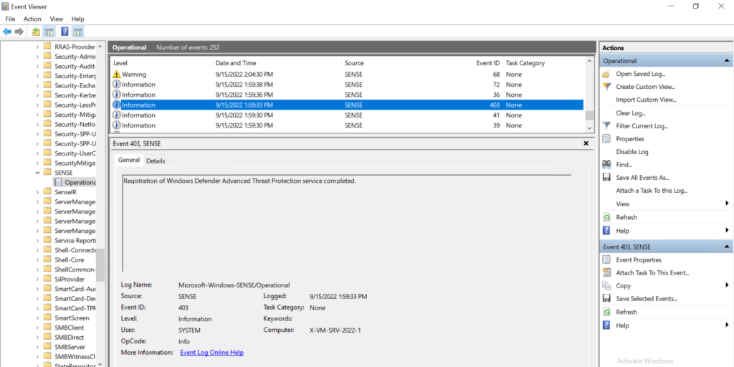This screenshot has width=734, height=367.
Task: Click the event list vertical scrollbar thumb
Action: [589, 115]
